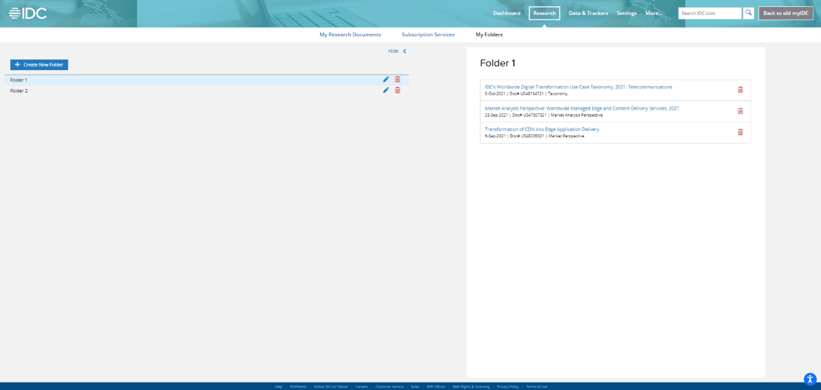Remove the Transformation of CDN document via trash icon
The height and width of the screenshot is (390, 821).
[741, 132]
